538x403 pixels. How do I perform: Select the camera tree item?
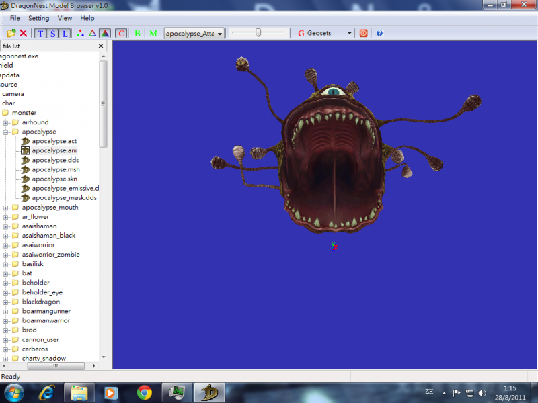(x=13, y=94)
